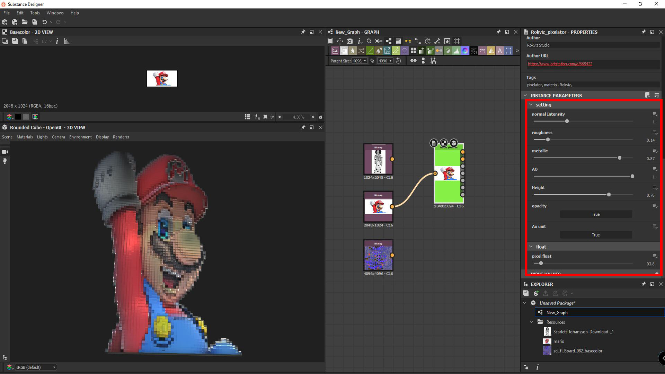665x374 pixels.
Task: Activate the graph search tool
Action: click(x=369, y=41)
